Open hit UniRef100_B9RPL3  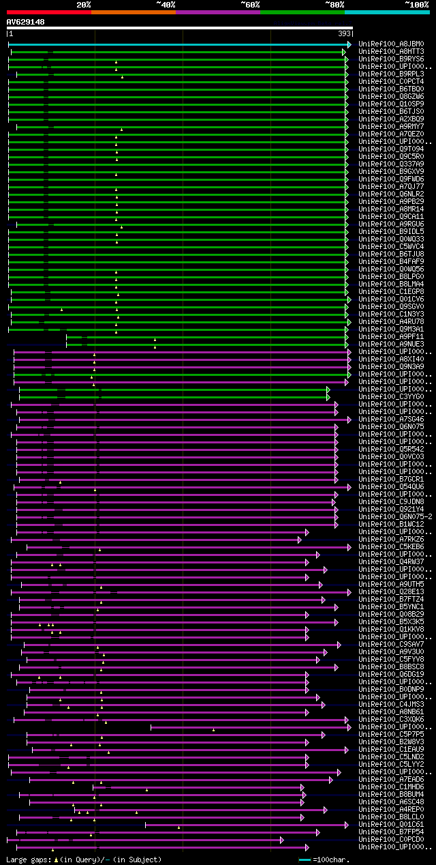click(392, 74)
